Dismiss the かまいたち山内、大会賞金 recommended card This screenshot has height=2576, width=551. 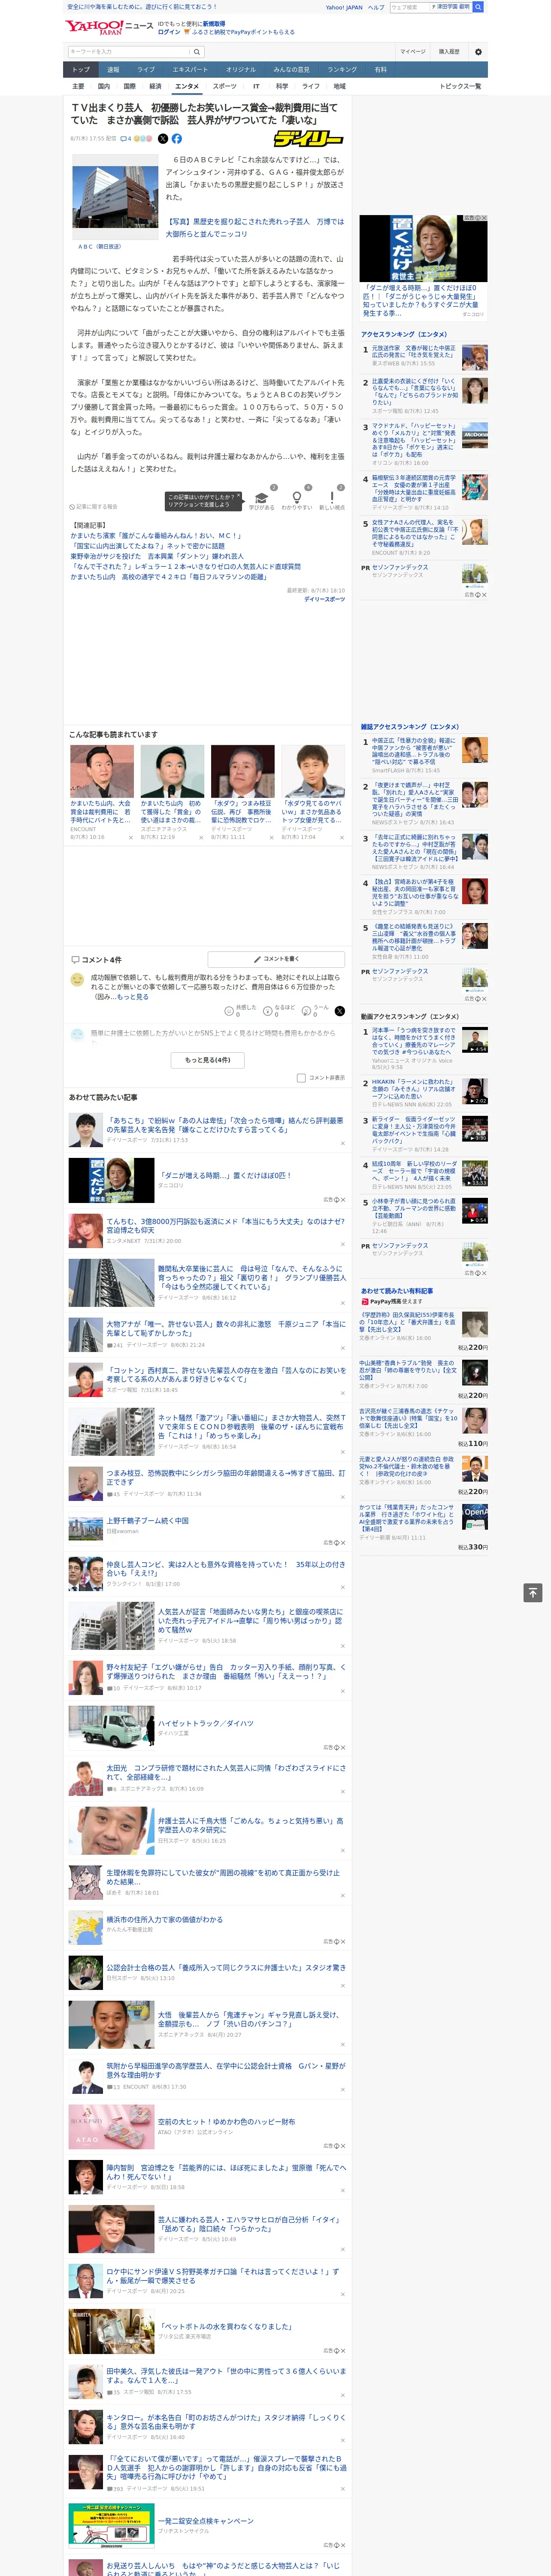pos(130,838)
